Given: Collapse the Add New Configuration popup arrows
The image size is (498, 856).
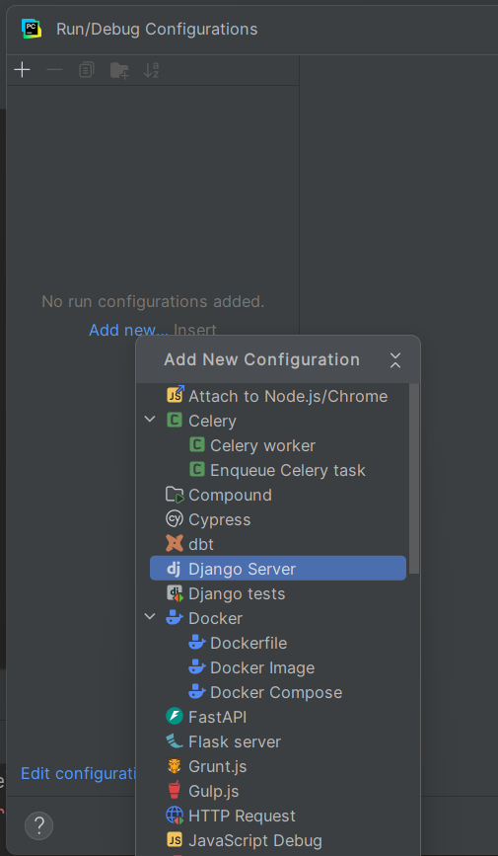Looking at the screenshot, I should pyautogui.click(x=395, y=360).
